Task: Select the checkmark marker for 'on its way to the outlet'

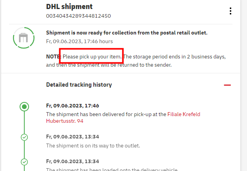Action: (x=24, y=137)
